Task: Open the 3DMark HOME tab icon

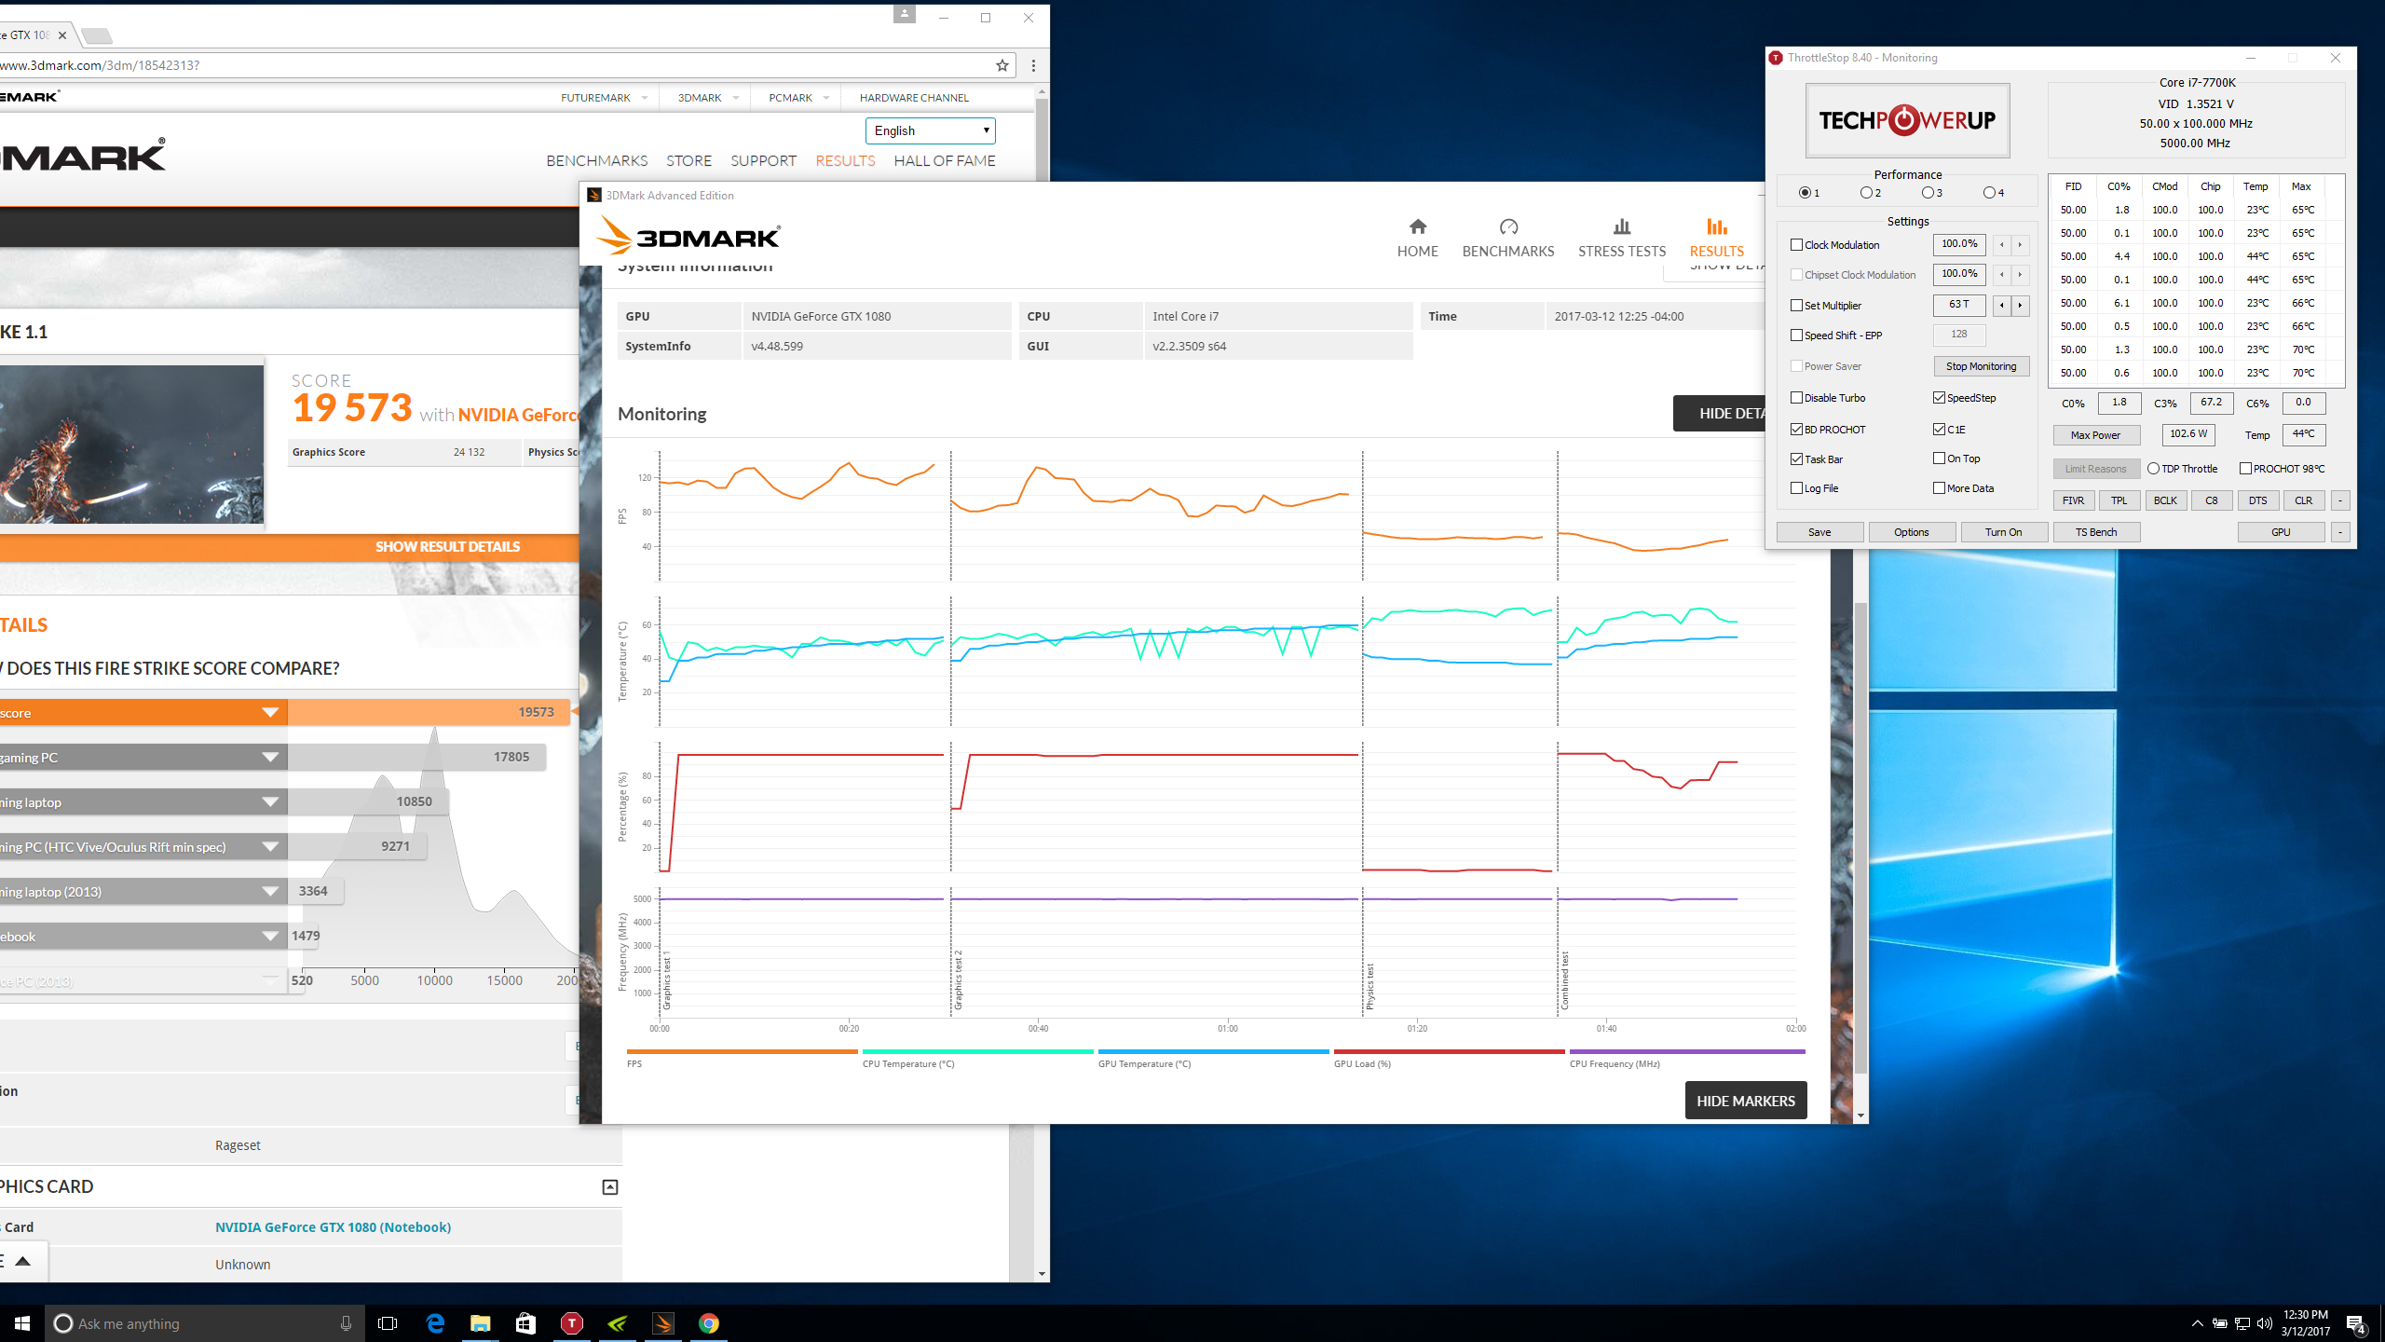Action: (1417, 226)
